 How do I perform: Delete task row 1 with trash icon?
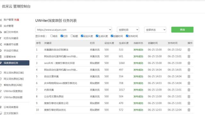tap(189, 50)
